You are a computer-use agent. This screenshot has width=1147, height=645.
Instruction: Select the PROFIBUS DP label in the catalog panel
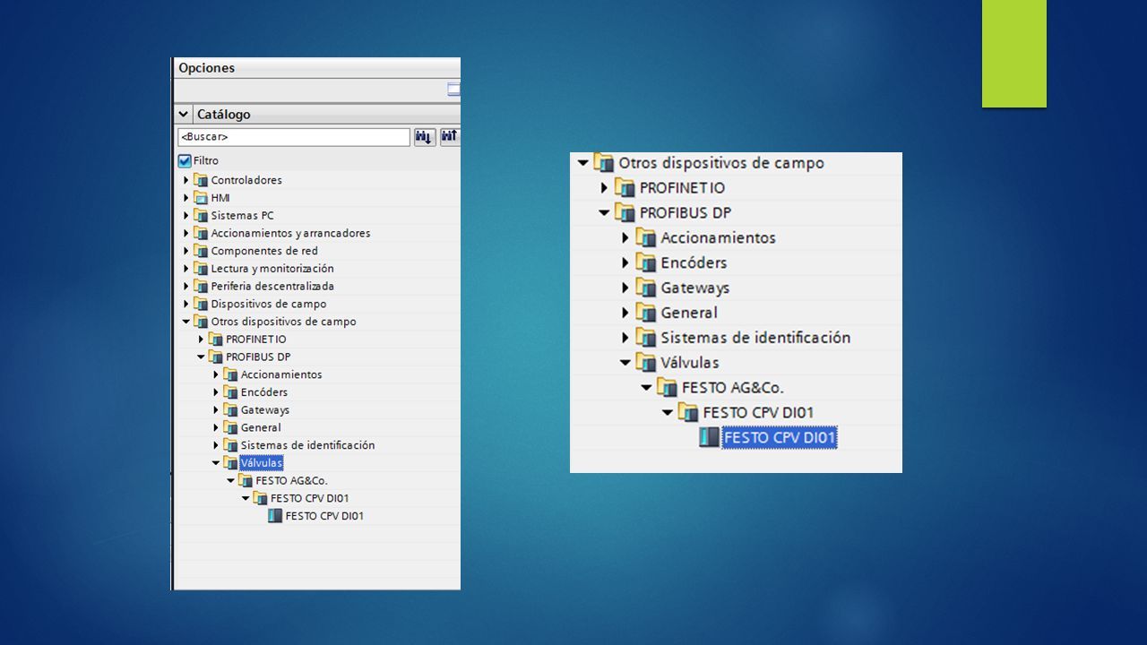coord(258,357)
